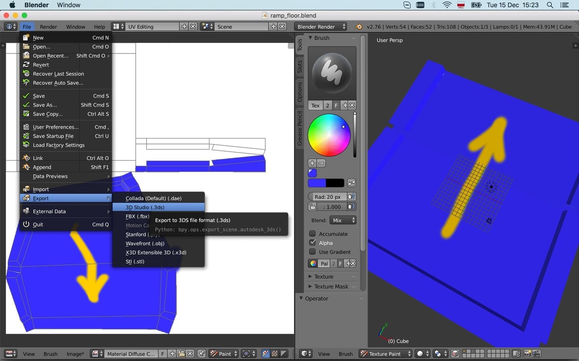Viewport: 579px width, 361px height.
Task: Enable the Accumulate checkbox
Action: tap(313, 234)
